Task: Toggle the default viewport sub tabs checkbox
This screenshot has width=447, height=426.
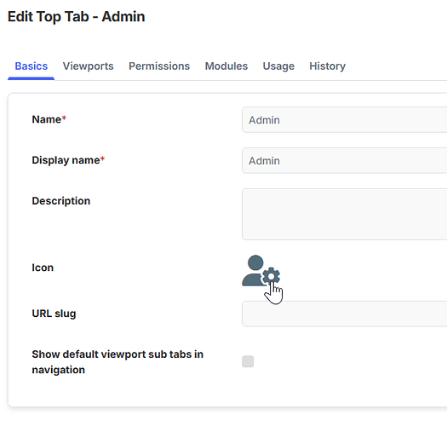Action: pyautogui.click(x=248, y=361)
